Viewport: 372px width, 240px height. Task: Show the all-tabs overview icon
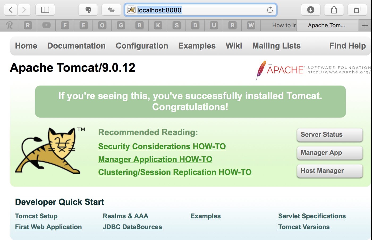pos(357,10)
